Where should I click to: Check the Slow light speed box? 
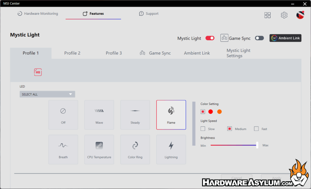203,129
